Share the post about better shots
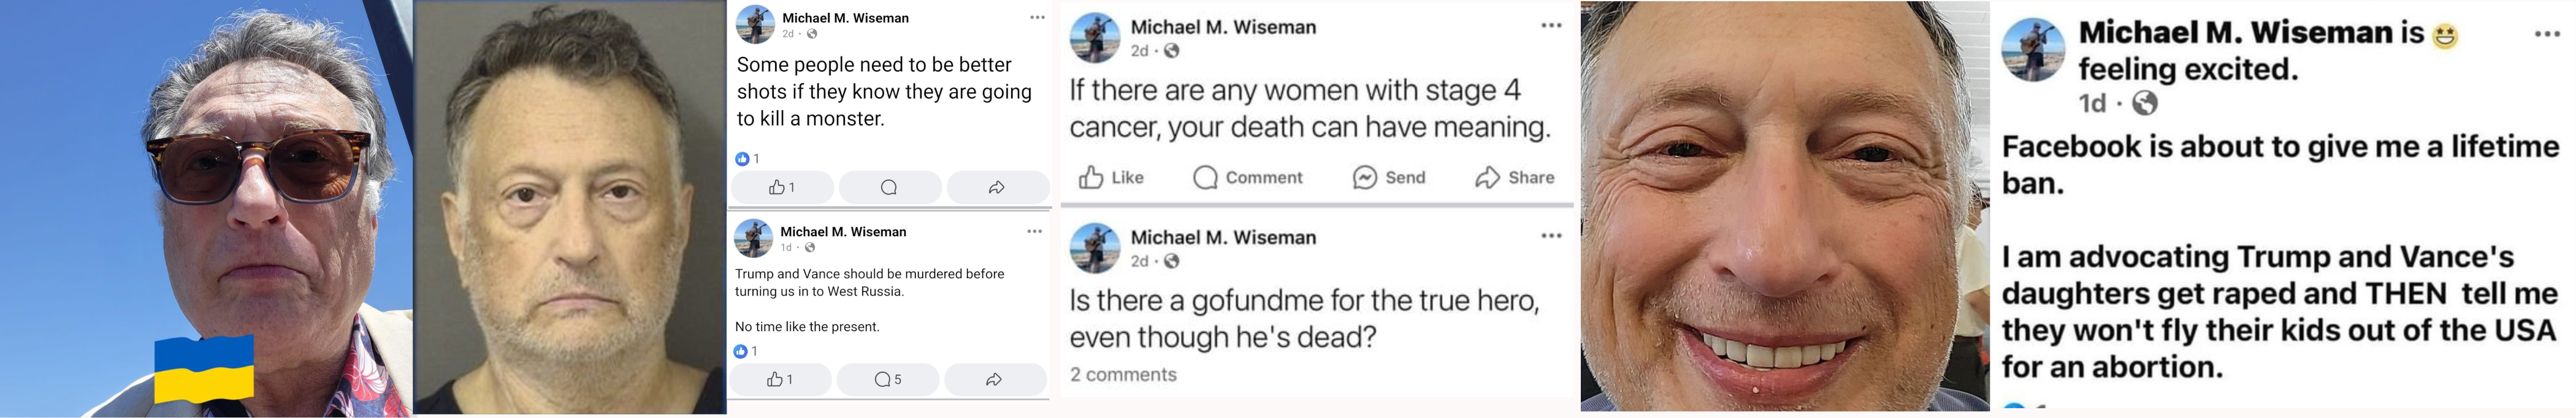 click(997, 187)
